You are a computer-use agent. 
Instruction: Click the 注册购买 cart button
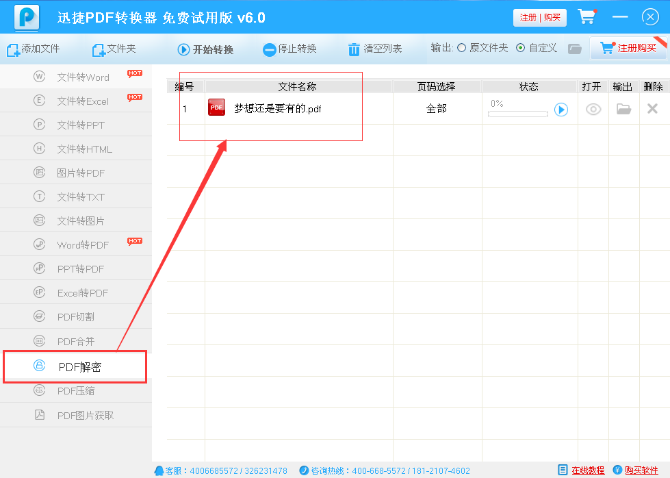click(628, 48)
